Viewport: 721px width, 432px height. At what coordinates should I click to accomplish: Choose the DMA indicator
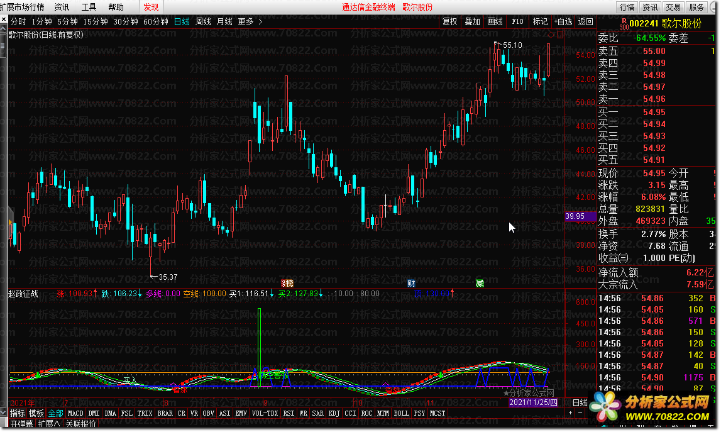point(111,413)
